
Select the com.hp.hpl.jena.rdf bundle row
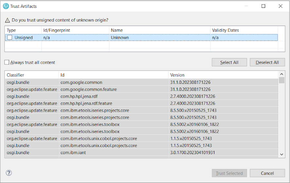[142, 96]
